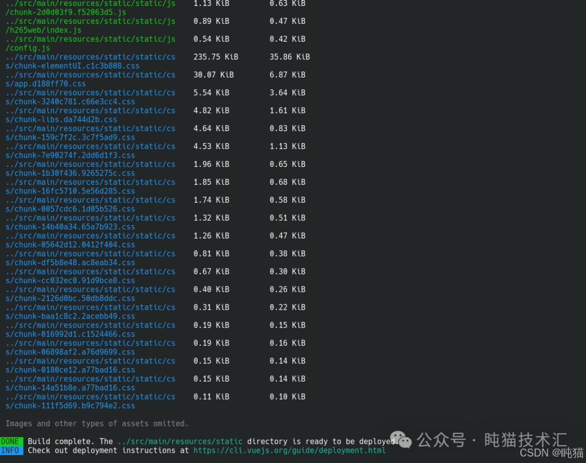This screenshot has width=586, height=463.
Task: Click the 3.64 KiB gzipped size value
Action: pos(288,93)
